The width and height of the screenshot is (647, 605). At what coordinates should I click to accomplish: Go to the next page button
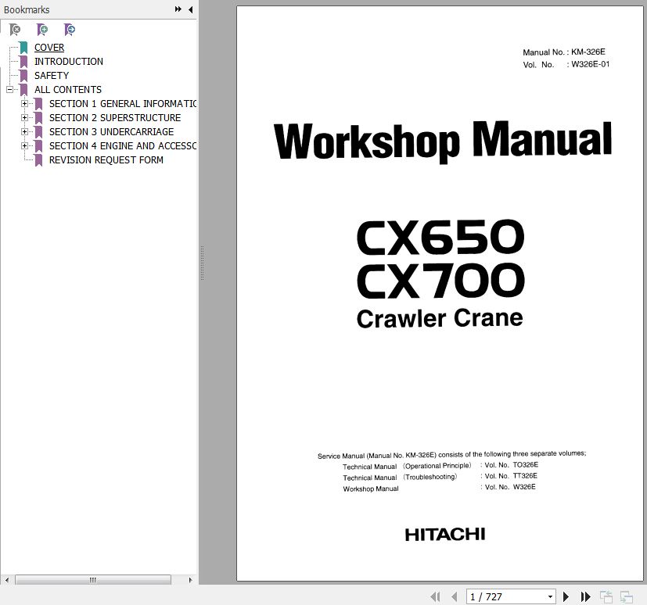(566, 596)
